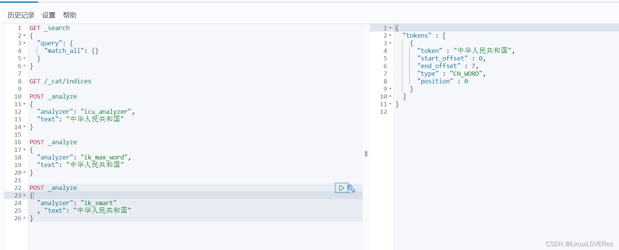Run the selected request with play icon

click(341, 188)
